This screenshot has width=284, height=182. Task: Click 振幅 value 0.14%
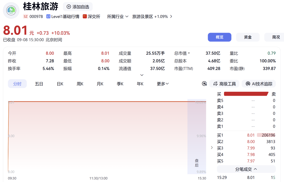(104, 69)
